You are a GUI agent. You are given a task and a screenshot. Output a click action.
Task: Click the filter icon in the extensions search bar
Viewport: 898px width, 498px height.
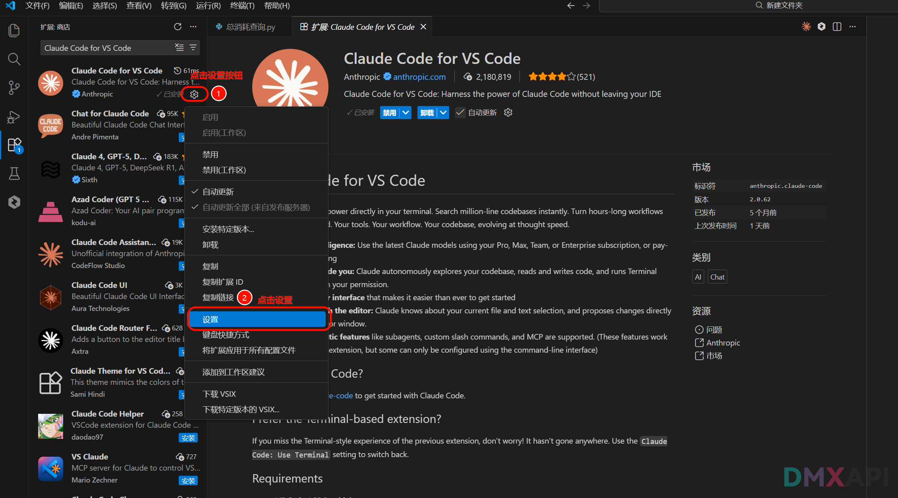coord(193,47)
